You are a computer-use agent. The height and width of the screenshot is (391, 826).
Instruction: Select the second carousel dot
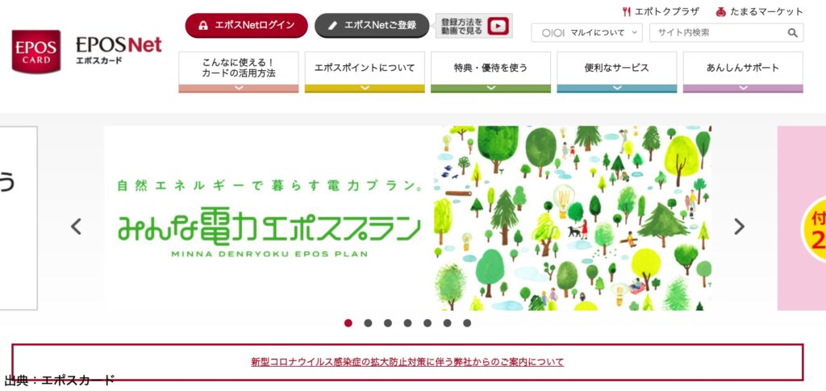pos(368,323)
